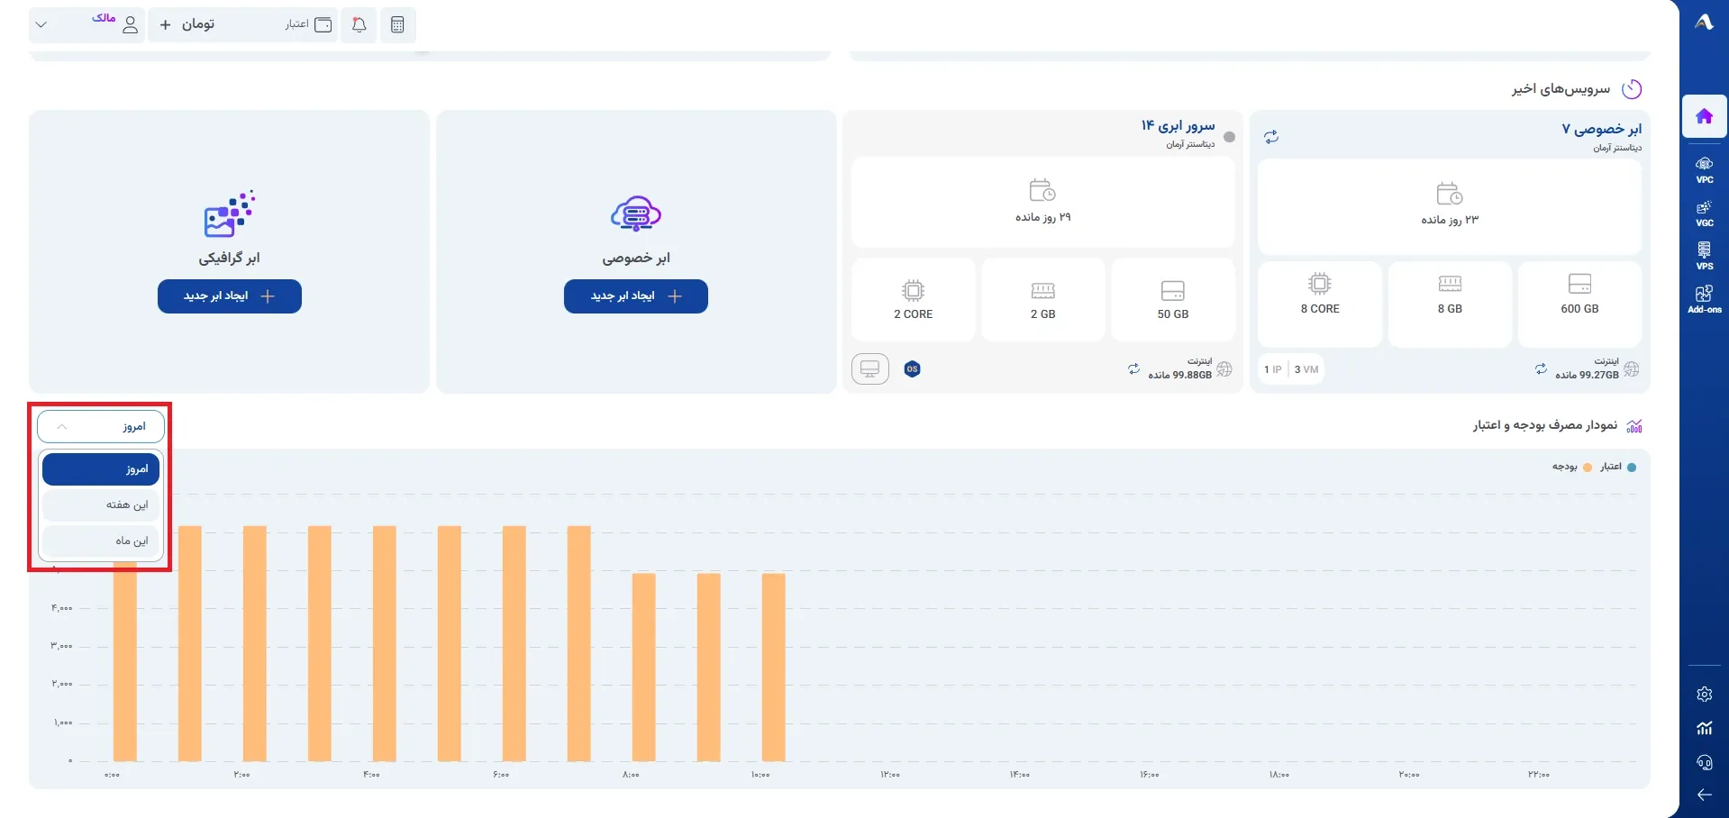The width and height of the screenshot is (1729, 818).
Task: Refresh internet traffic for 99.88GB remaining
Action: coord(1133,368)
